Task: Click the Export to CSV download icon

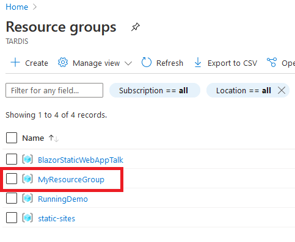Action: pyautogui.click(x=198, y=62)
